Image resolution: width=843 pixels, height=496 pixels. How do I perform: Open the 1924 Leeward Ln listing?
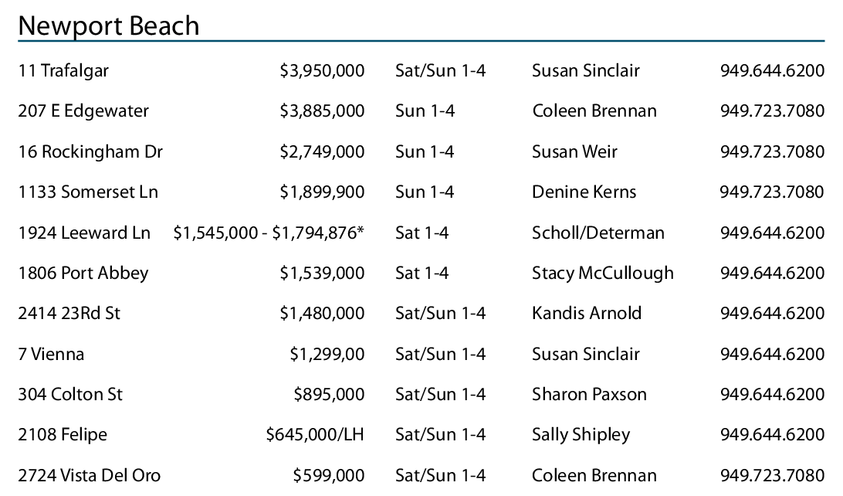(x=84, y=233)
